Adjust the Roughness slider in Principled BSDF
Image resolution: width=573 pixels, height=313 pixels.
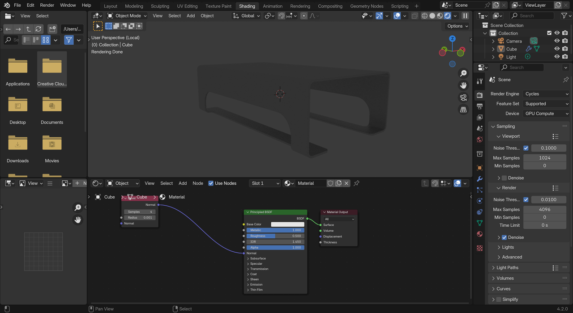pyautogui.click(x=275, y=236)
